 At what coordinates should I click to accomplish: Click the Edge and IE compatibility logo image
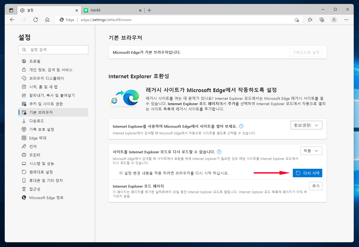coord(125,98)
